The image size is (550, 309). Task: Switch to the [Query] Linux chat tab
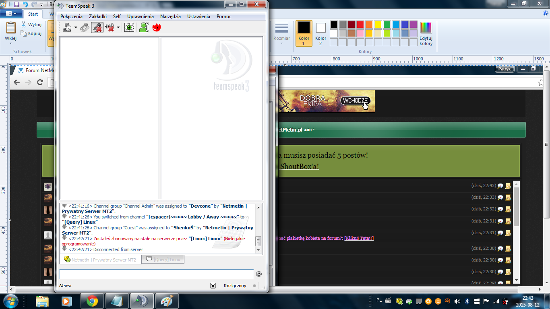tap(163, 259)
